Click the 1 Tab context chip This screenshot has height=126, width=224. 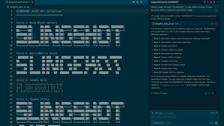point(159,113)
